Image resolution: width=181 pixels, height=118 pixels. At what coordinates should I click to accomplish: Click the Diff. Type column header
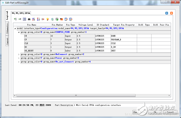(144, 25)
